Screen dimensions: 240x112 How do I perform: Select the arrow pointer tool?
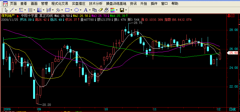coord(6,10)
